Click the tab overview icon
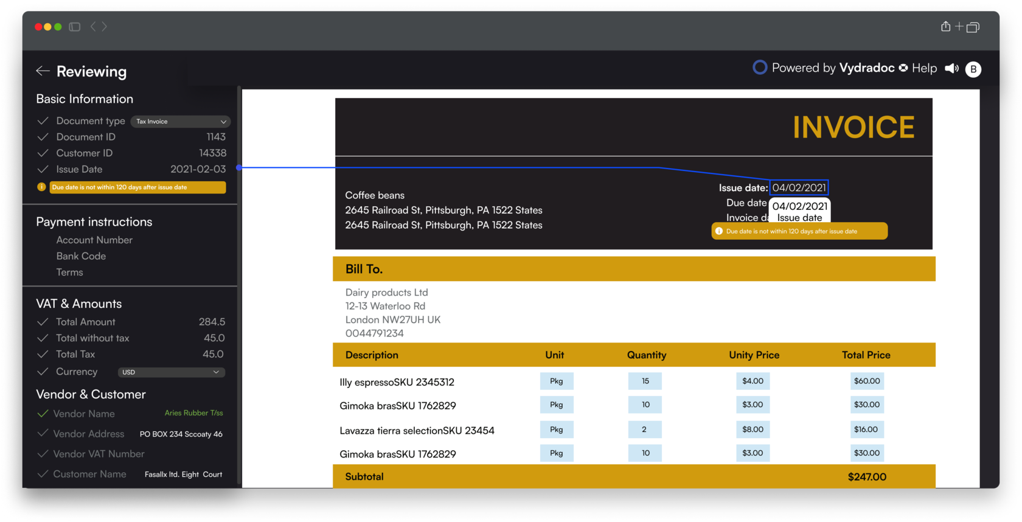The image size is (1022, 522). coord(973,27)
